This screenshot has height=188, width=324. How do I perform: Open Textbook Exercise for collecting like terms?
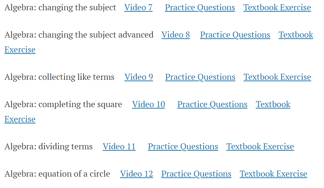277,77
